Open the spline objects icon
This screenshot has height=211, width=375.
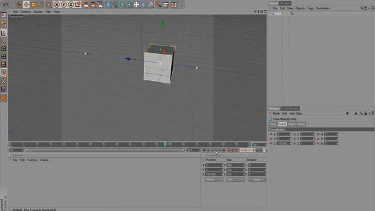point(115,5)
